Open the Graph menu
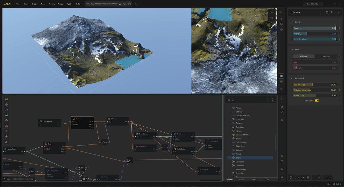The height and width of the screenshot is (187, 344). click(35, 4)
